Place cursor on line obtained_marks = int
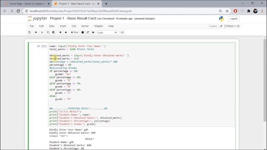Viewport: 267px width, 150px height. coord(64,58)
